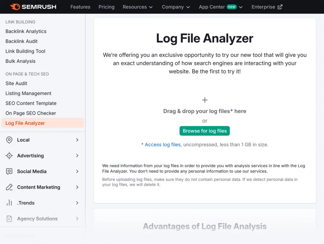Image resolution: width=324 pixels, height=244 pixels.
Task: Click the Advertising target icon
Action: pos(9,156)
